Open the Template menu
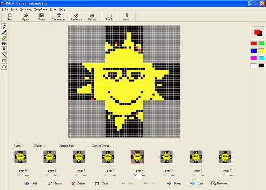Image resolution: width=266 pixels, height=190 pixels. (41, 9)
